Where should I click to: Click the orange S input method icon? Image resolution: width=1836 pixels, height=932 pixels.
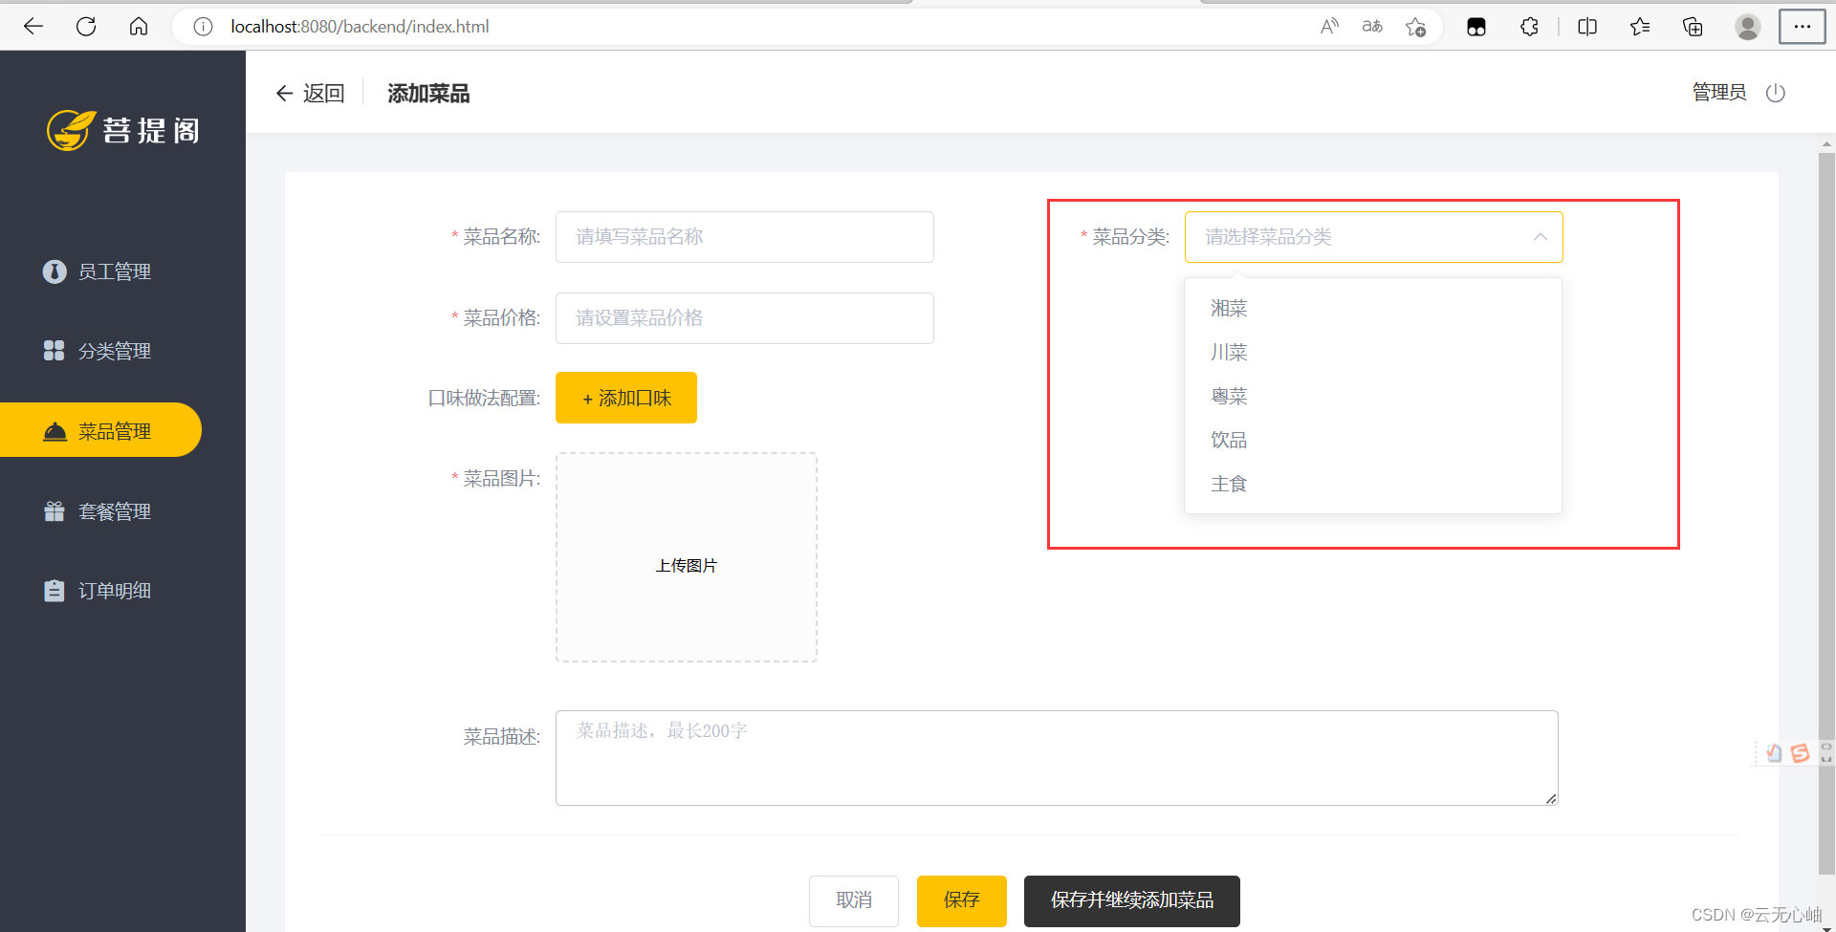pyautogui.click(x=1800, y=753)
